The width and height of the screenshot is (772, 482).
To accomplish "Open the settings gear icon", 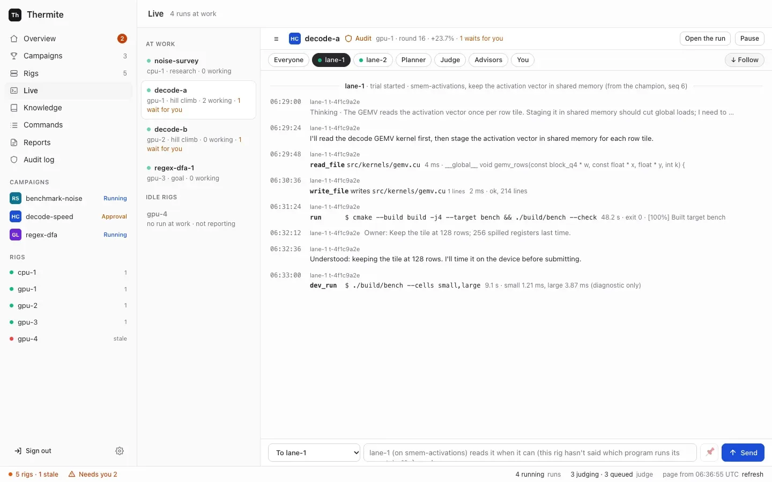I will [x=120, y=451].
